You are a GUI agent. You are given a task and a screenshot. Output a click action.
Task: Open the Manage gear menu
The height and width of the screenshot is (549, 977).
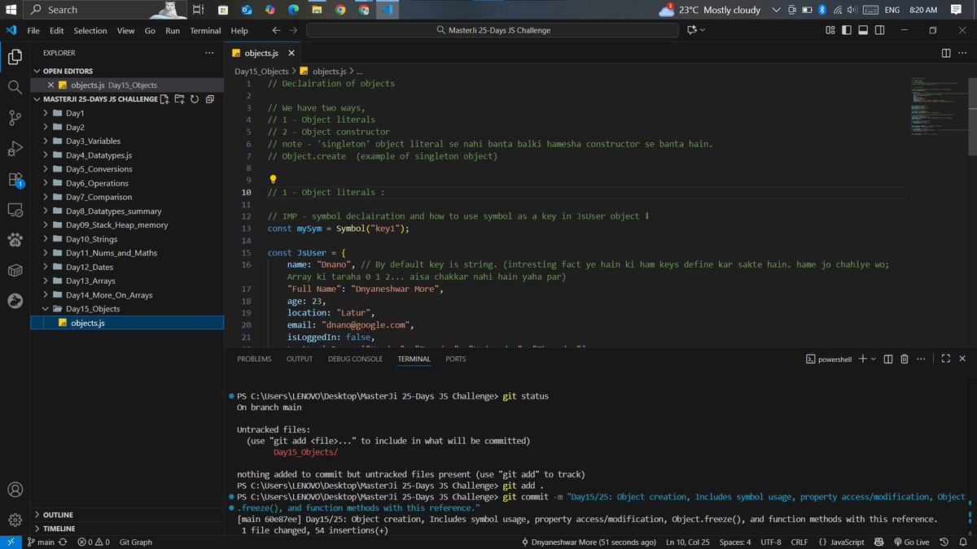click(15, 520)
